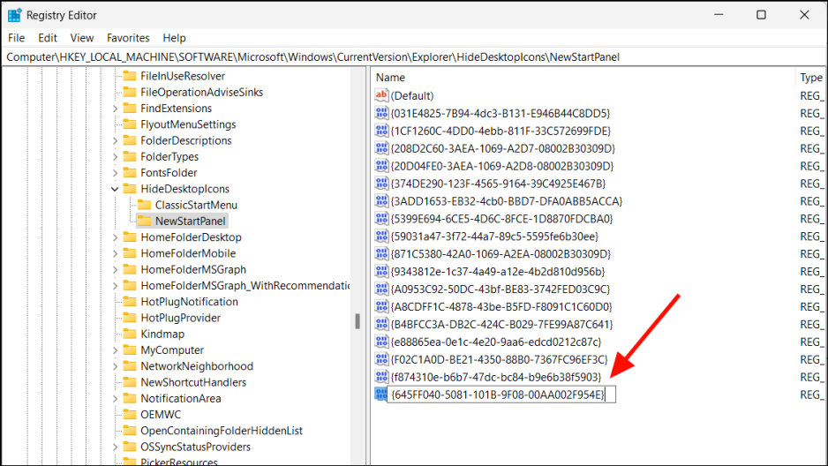Click icon beside {59031a47-3f72-44a7-89c5-5595fe6b30ee}

click(x=381, y=236)
